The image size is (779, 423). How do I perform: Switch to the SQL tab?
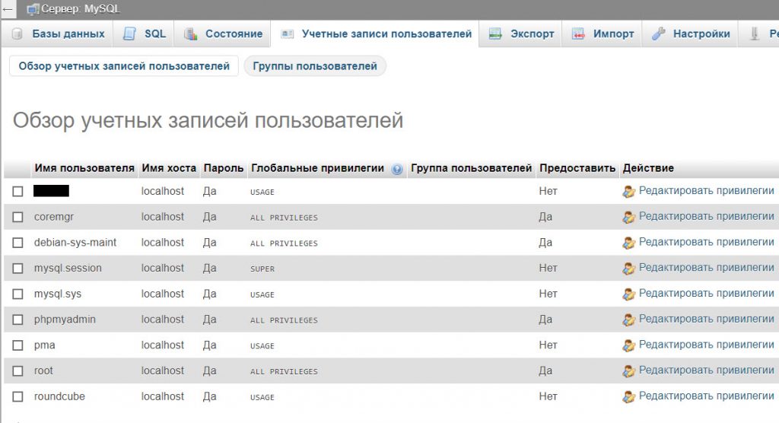coord(144,33)
